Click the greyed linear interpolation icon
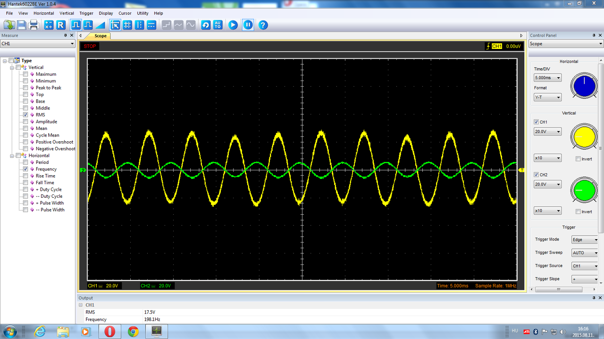 click(179, 25)
